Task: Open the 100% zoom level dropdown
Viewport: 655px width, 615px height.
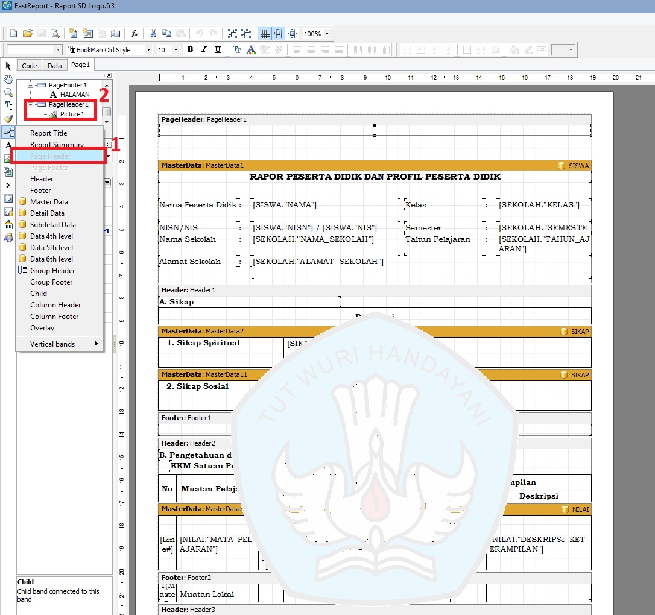Action: 327,34
